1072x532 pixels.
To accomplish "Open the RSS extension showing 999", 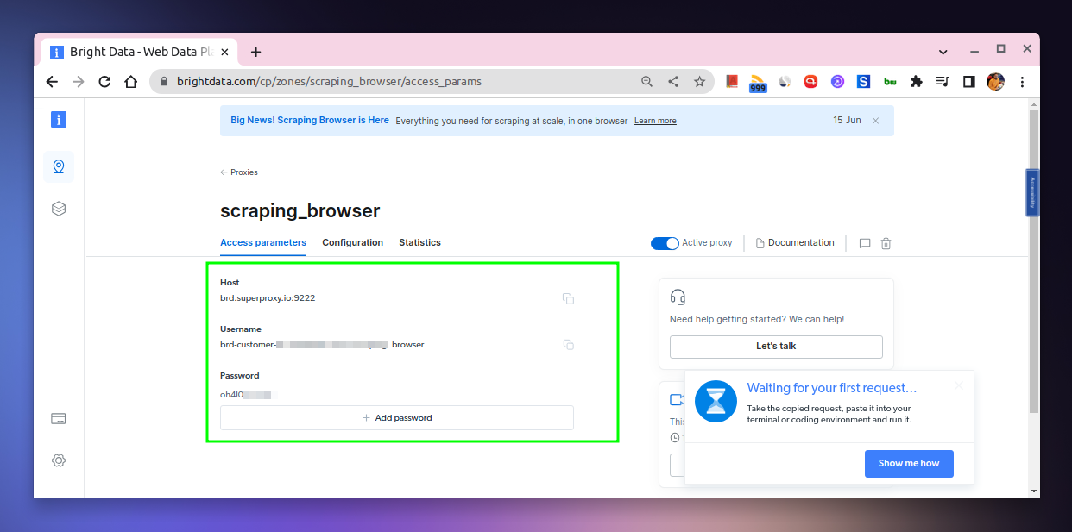I will [758, 83].
